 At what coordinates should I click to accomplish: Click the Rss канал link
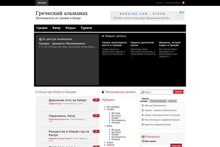pos(150,141)
